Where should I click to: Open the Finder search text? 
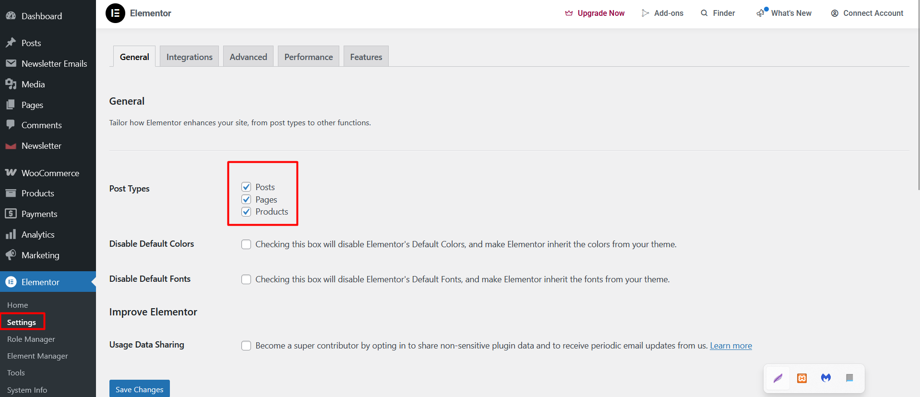click(x=724, y=13)
